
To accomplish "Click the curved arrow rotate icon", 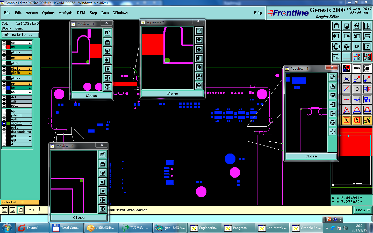I will pyautogui.click(x=357, y=89).
